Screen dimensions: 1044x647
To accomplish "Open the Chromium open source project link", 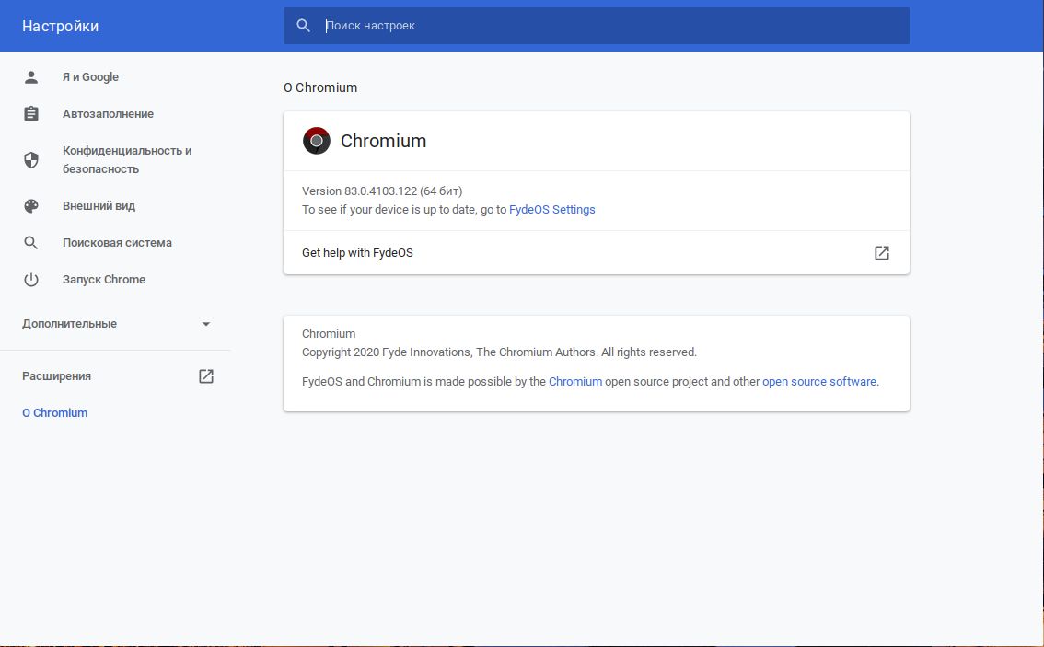I will coord(575,382).
